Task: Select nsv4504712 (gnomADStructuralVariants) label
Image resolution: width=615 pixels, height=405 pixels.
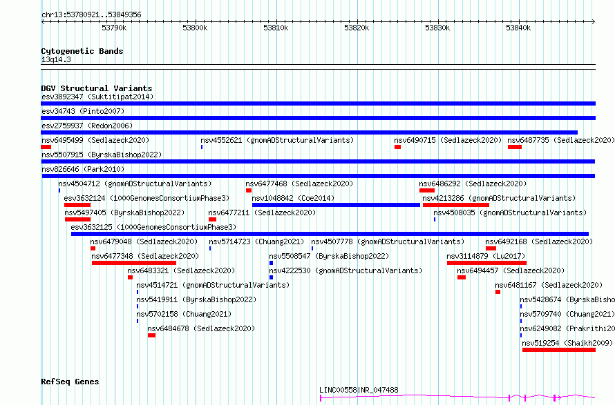Action: tap(135, 184)
